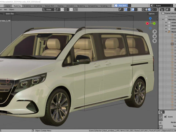176x132 pixels.
Task: Click the zoom view magnifier button
Action: pyautogui.click(x=155, y=32)
